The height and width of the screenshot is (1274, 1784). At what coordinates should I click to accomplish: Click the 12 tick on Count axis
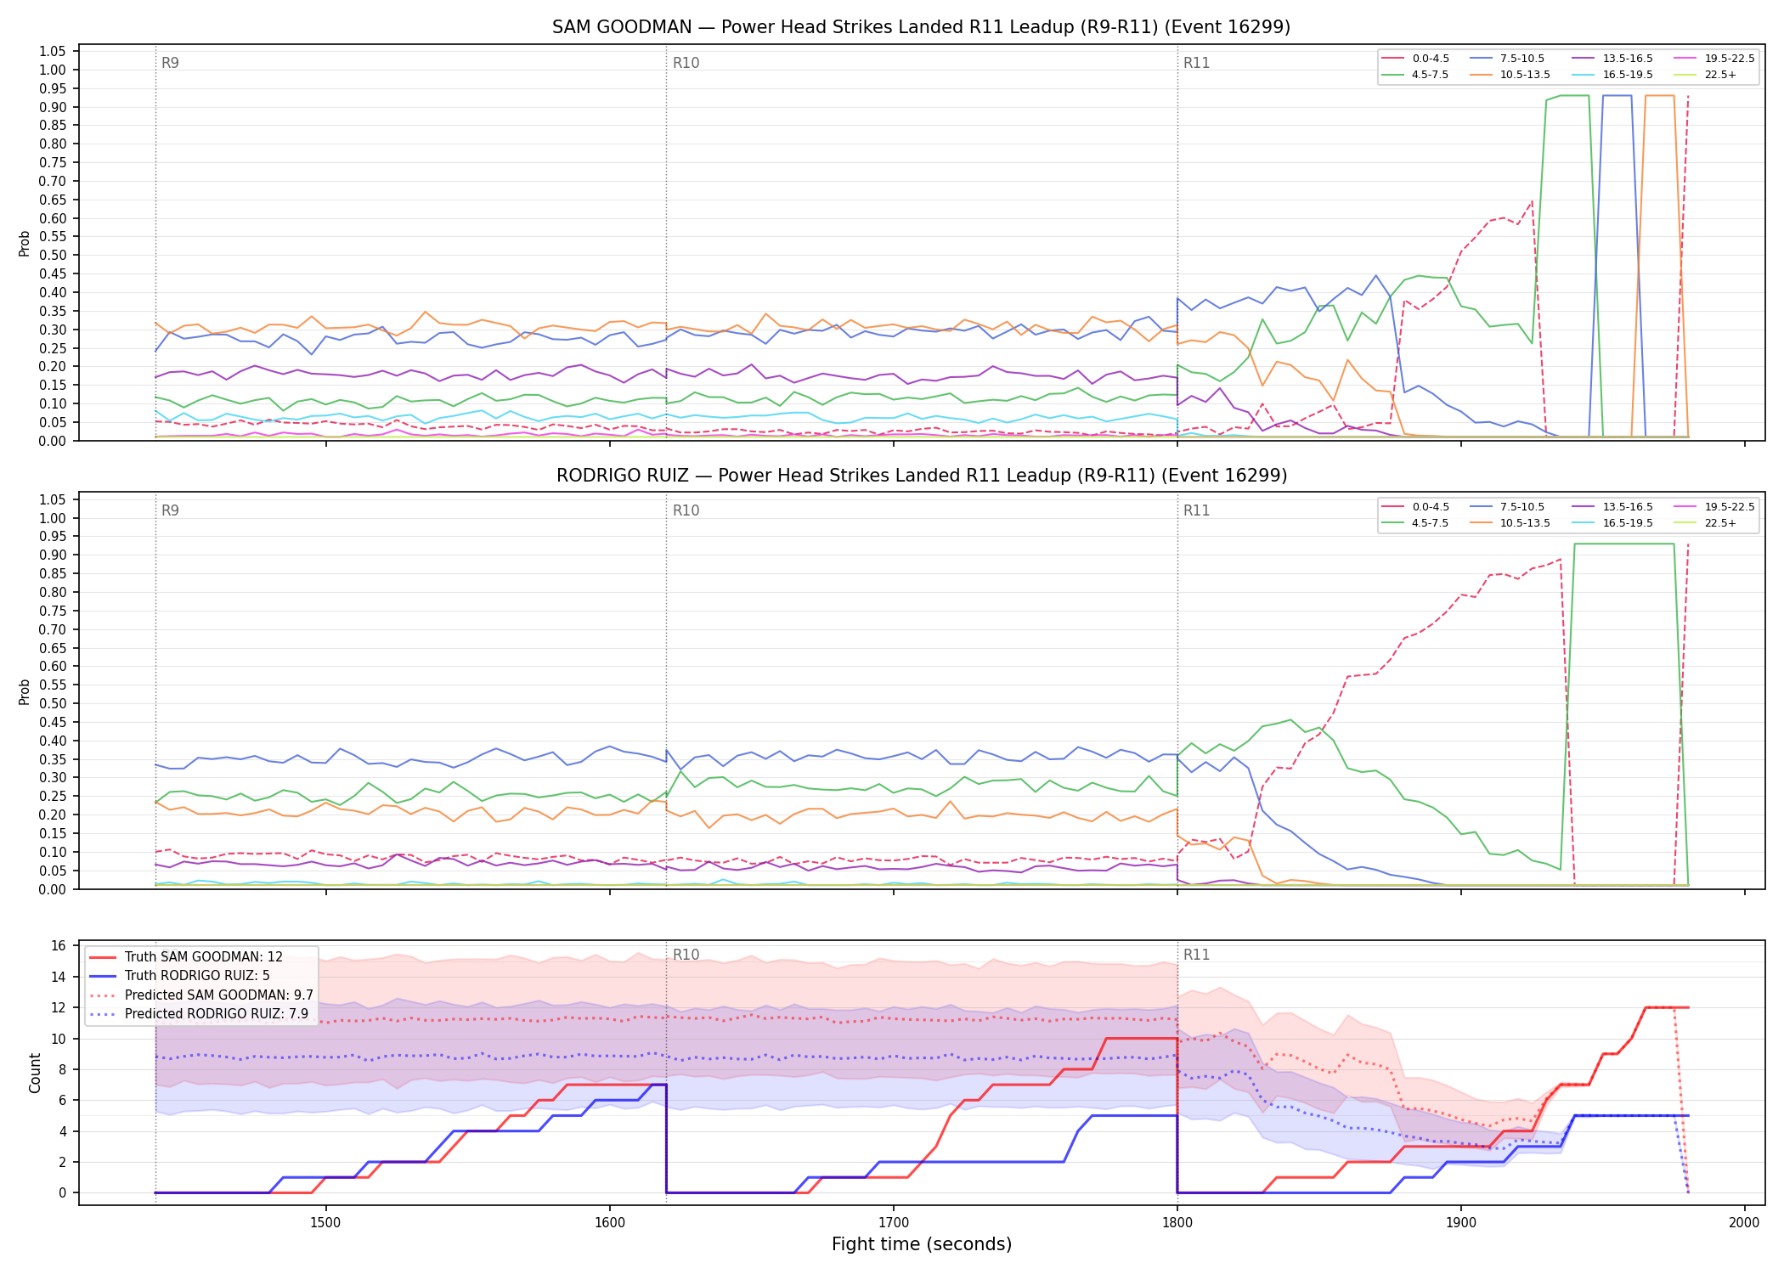point(59,1008)
